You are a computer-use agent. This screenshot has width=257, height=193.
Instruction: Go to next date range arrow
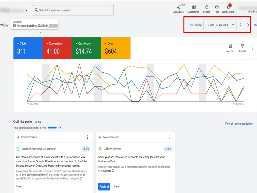(x=248, y=25)
